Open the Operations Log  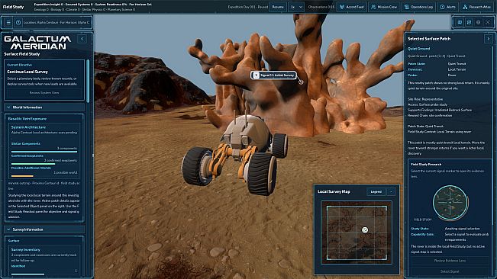(418, 7)
